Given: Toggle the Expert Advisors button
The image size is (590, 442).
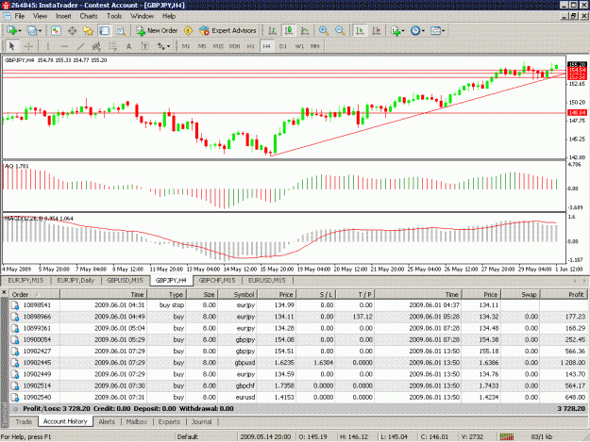Looking at the screenshot, I should coord(228,31).
